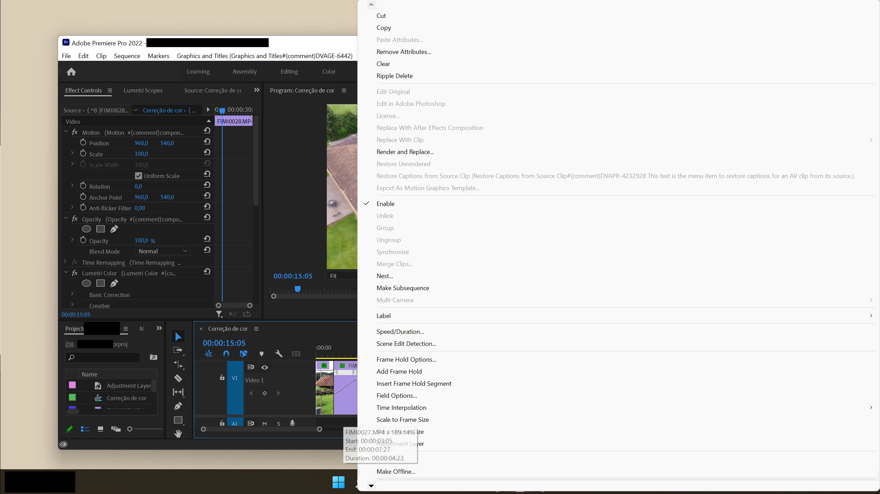Switch to the Lumetri Scopes tab
The width and height of the screenshot is (880, 494).
click(143, 90)
